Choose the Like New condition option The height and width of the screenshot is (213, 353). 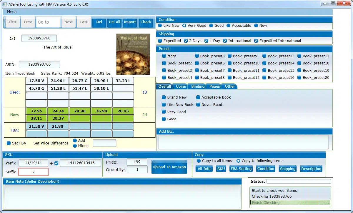click(160, 26)
